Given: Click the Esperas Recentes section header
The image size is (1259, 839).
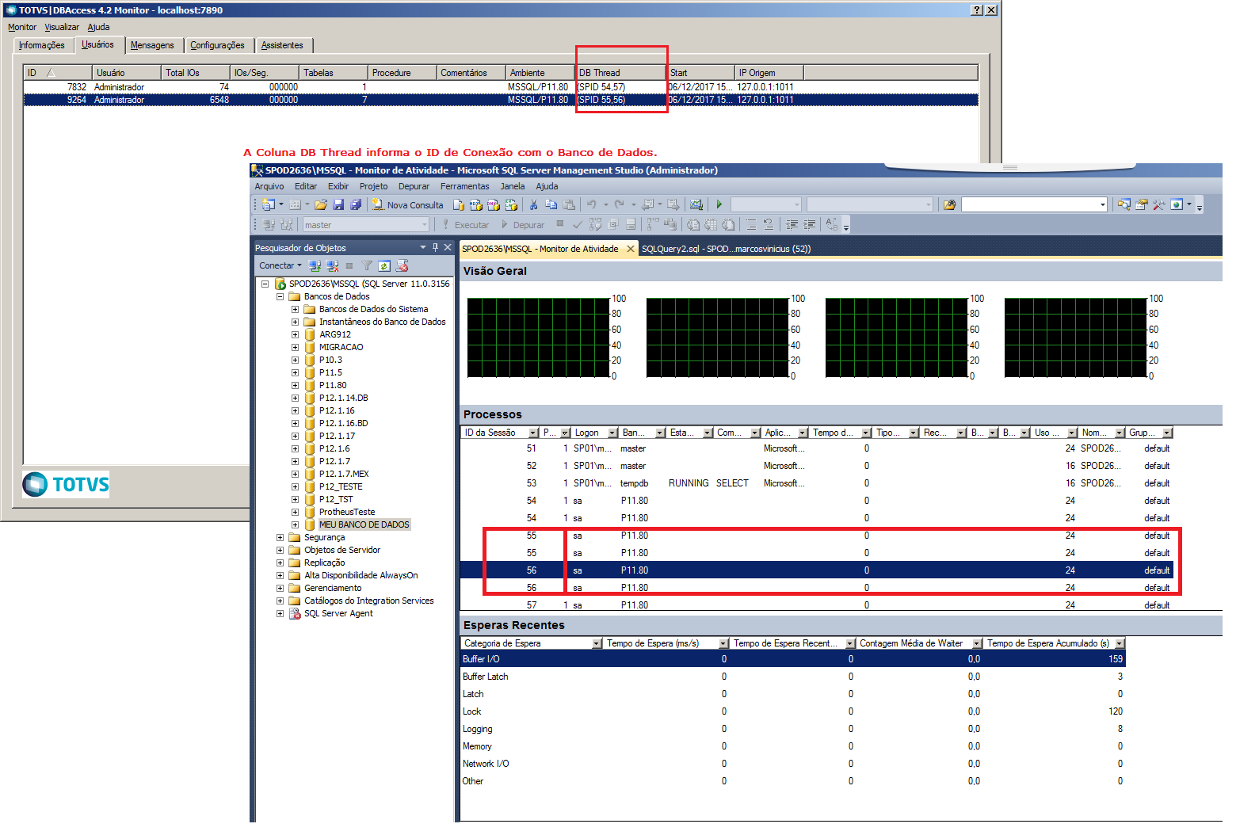Looking at the screenshot, I should [841, 625].
